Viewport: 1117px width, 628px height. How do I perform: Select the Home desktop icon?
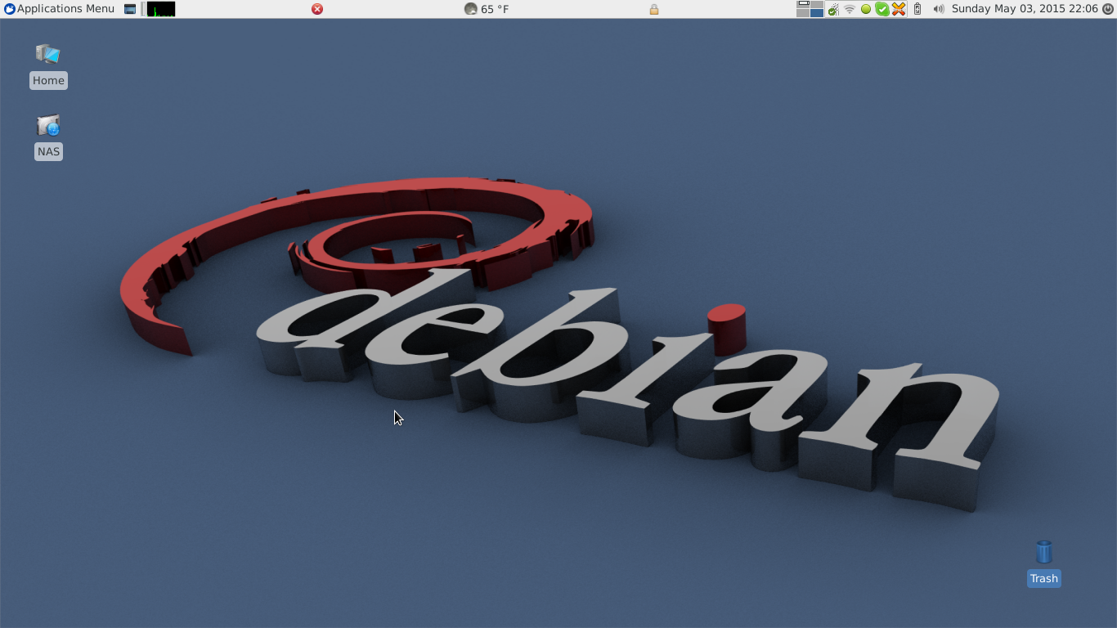(48, 54)
